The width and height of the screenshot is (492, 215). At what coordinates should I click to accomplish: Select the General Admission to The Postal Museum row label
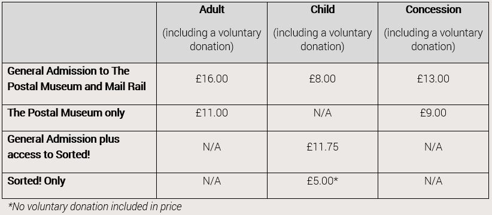coord(77,79)
